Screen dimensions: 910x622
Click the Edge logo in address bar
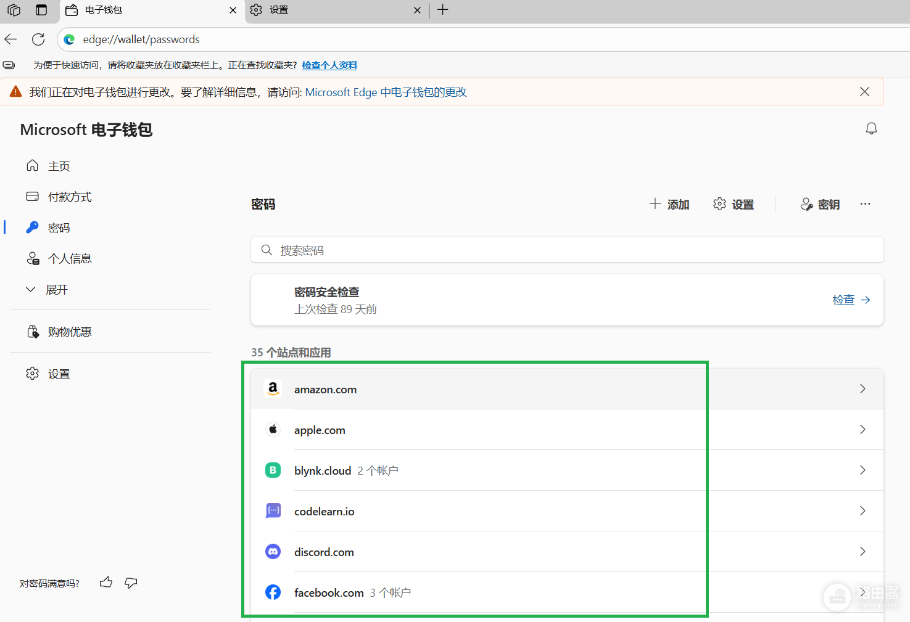coord(70,39)
